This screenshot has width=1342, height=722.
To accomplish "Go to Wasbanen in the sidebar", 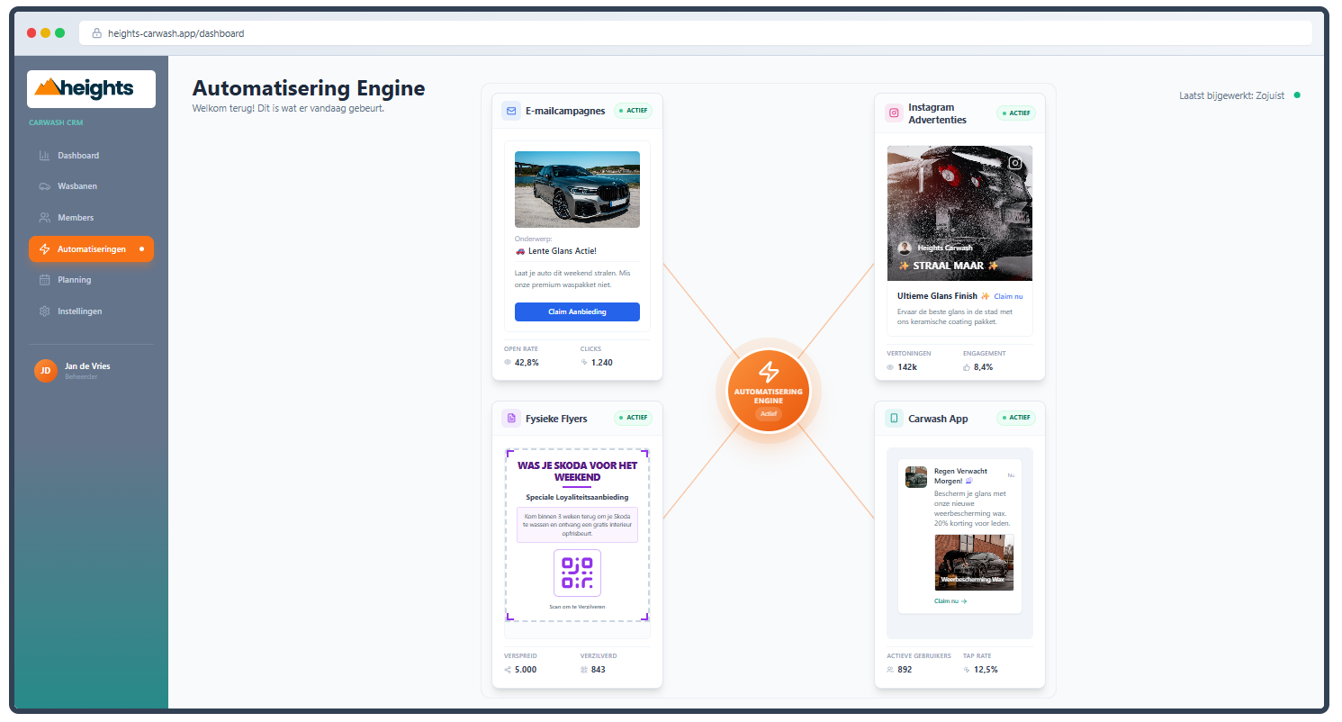I will (x=77, y=186).
